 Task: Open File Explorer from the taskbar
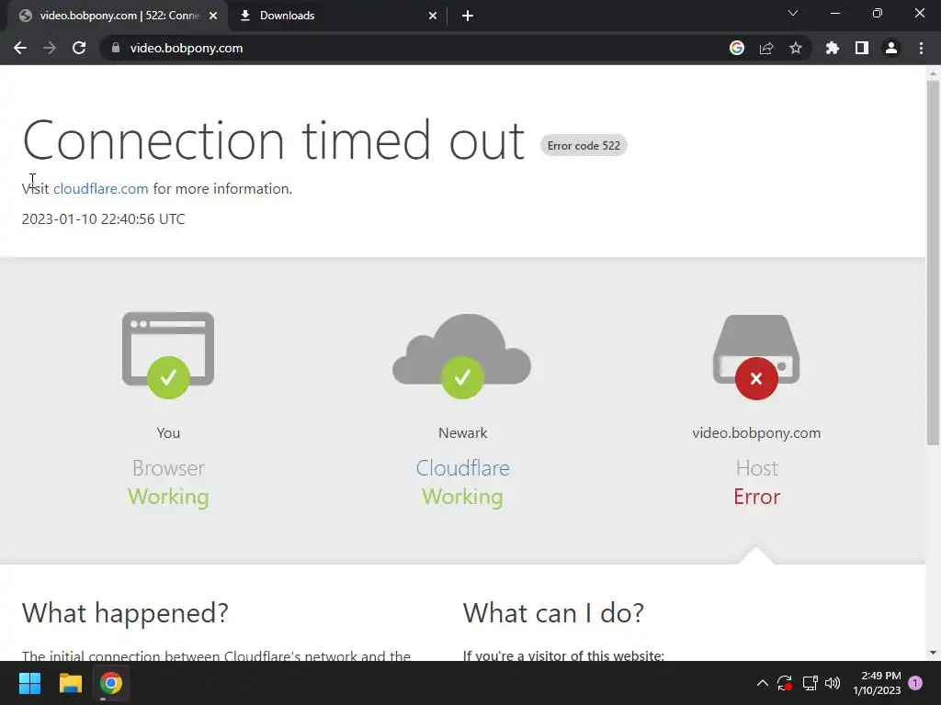(70, 683)
